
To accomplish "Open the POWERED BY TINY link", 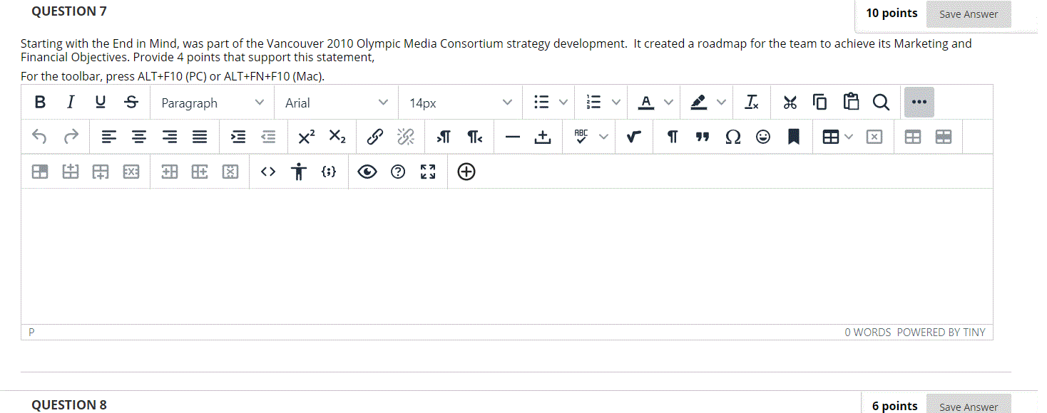I will click(941, 332).
